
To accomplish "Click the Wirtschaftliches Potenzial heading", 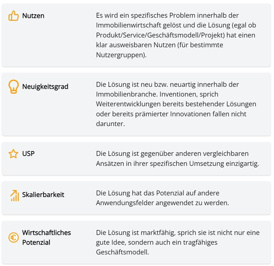I will coord(46,237).
